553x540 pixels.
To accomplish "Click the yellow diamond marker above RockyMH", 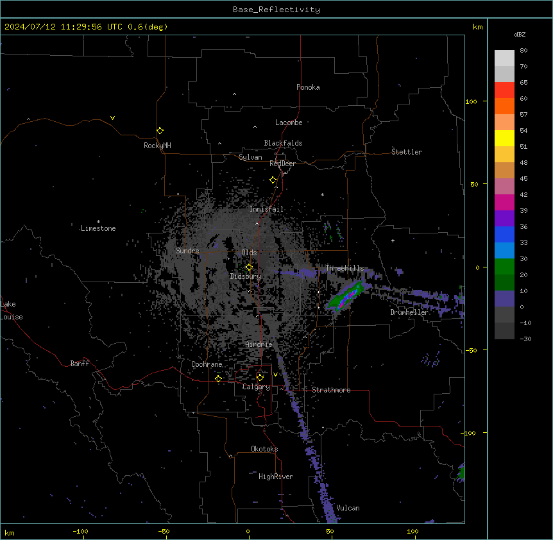I will click(160, 131).
